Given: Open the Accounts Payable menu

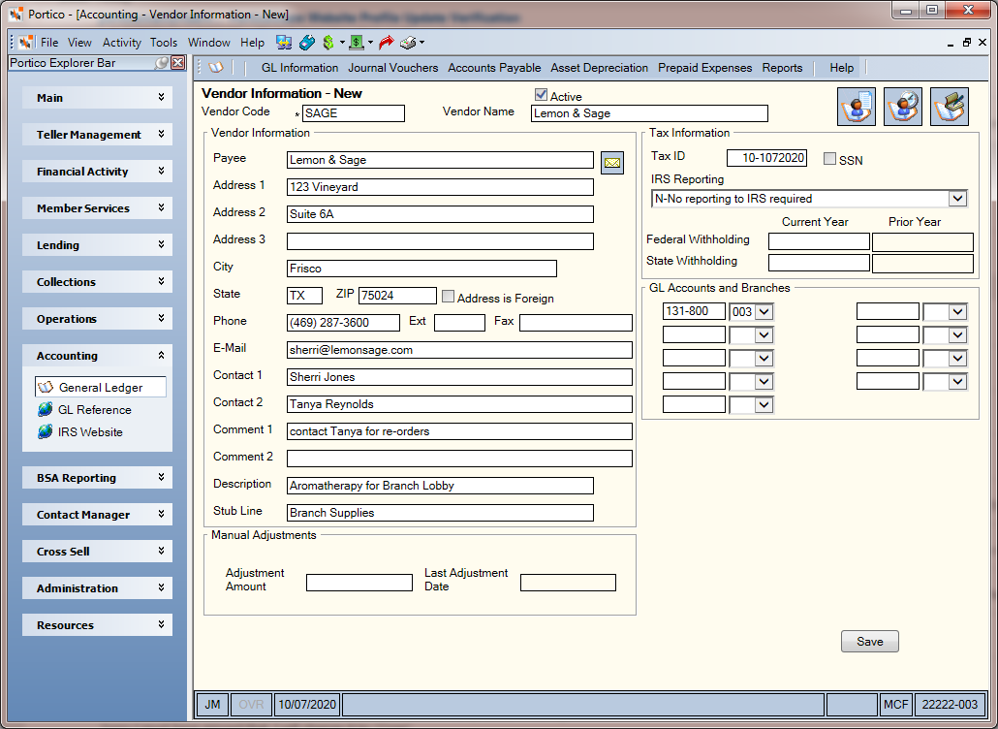Looking at the screenshot, I should click(x=494, y=68).
